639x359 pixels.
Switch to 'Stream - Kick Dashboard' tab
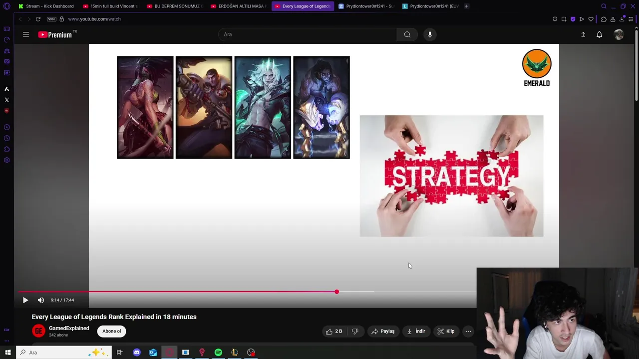tap(46, 6)
